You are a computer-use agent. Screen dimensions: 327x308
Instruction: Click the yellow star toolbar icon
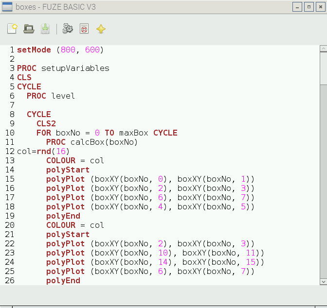[x=101, y=29]
